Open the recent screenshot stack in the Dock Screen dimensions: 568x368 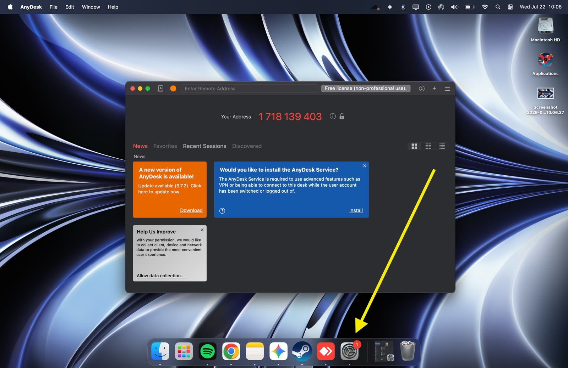tap(384, 351)
